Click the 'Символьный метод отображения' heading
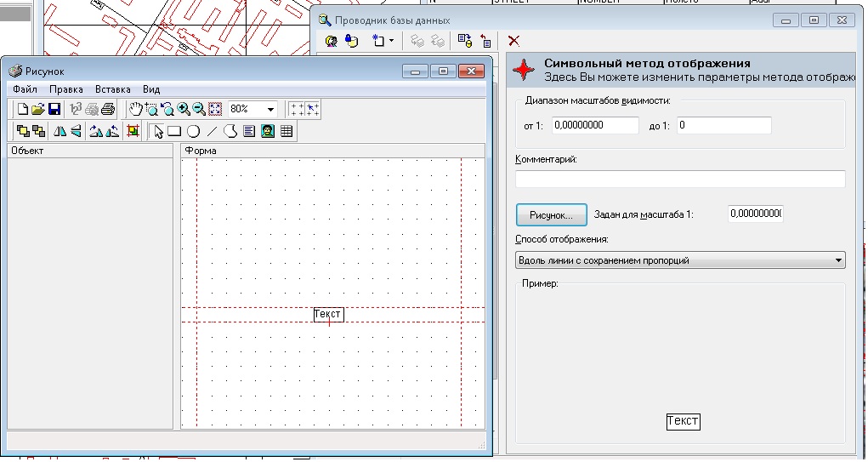Image resolution: width=868 pixels, height=462 pixels. (647, 63)
